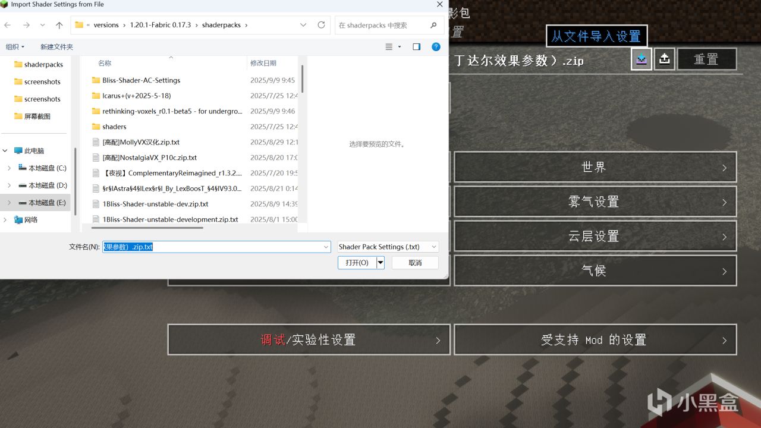Click the rethinking-voxels folder icon
The width and height of the screenshot is (761, 428).
96,111
